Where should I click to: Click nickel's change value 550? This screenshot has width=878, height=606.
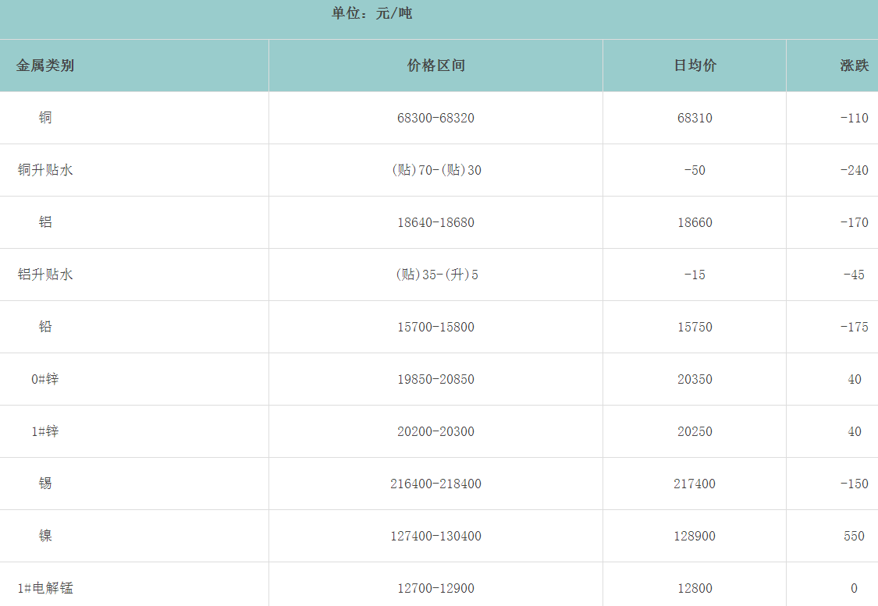coord(854,537)
